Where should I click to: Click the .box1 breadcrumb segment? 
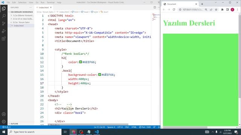[x=105, y=12]
